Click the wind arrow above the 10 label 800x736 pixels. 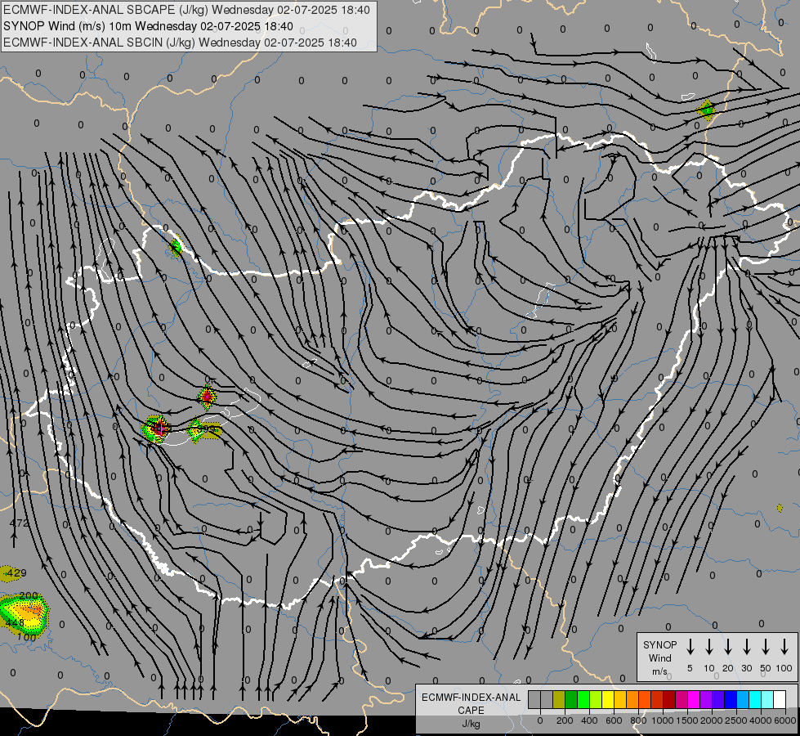[x=709, y=646]
